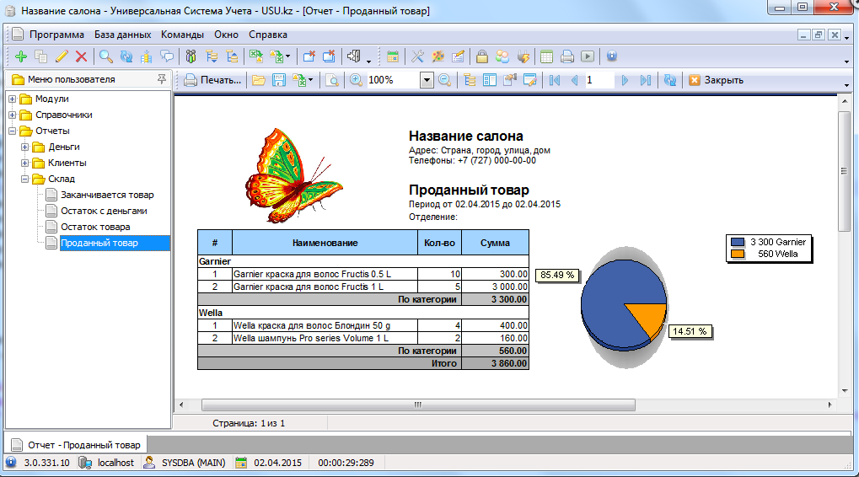The height and width of the screenshot is (477, 859).
Task: Click the Open folder icon in report toolbar
Action: click(x=259, y=81)
